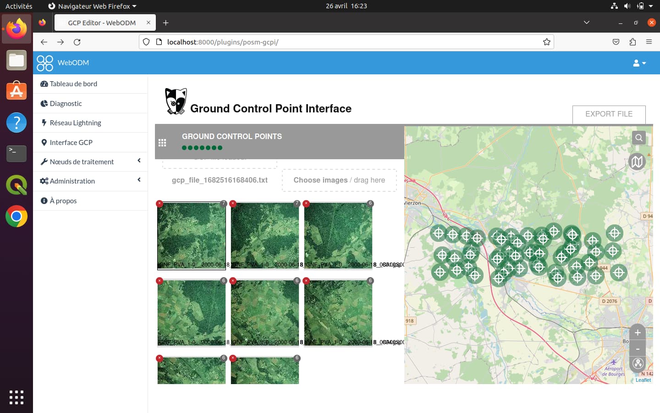Select Réseau Lightning in sidebar
Screen dimensions: 660x413
point(75,123)
